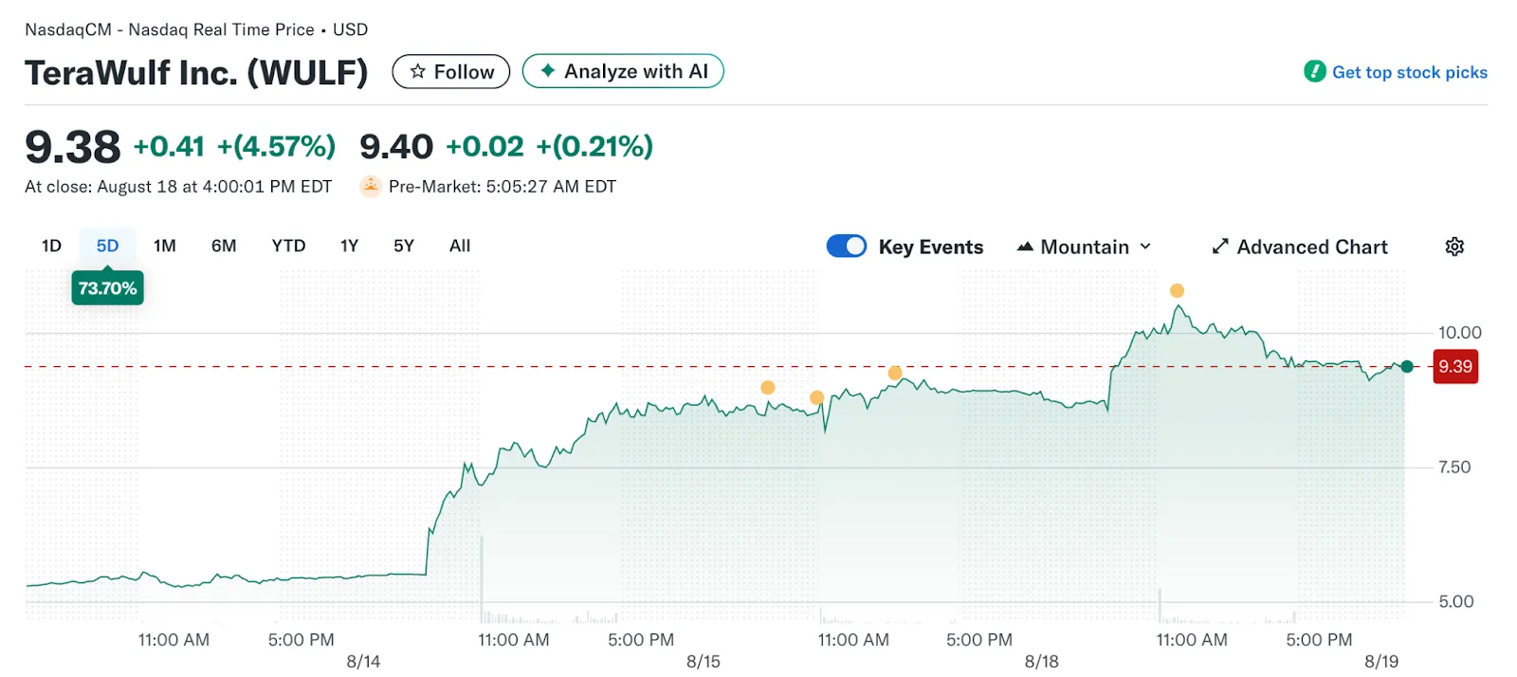Click the chart settings gear icon
Viewport: 1517px width, 677px height.
(1454, 247)
